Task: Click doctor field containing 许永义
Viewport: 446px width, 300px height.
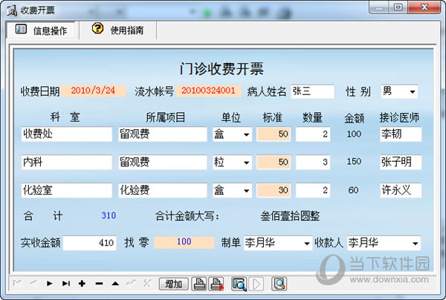Action: coord(401,190)
